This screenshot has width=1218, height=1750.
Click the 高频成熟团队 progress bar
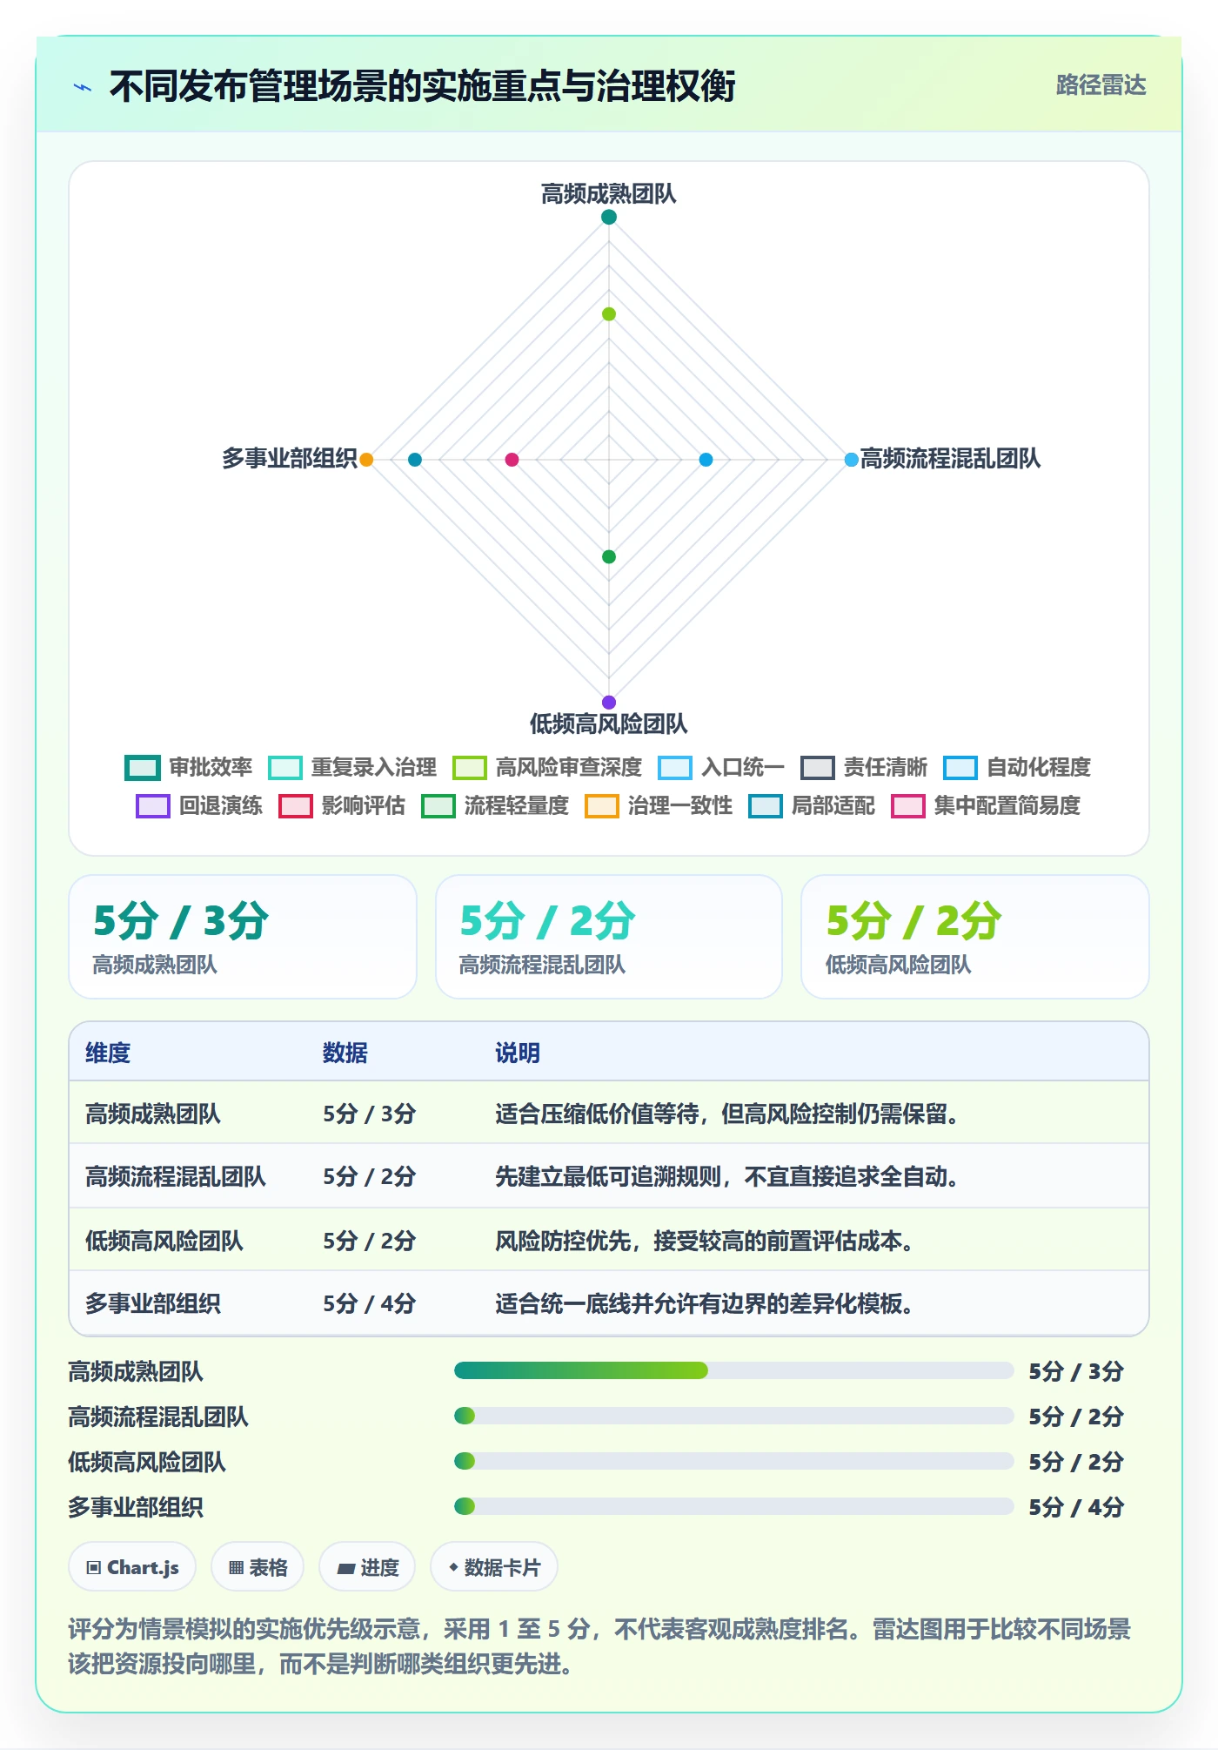pos(733,1370)
